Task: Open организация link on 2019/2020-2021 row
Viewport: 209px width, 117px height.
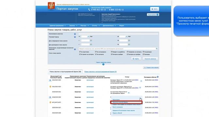Action: pos(90,92)
